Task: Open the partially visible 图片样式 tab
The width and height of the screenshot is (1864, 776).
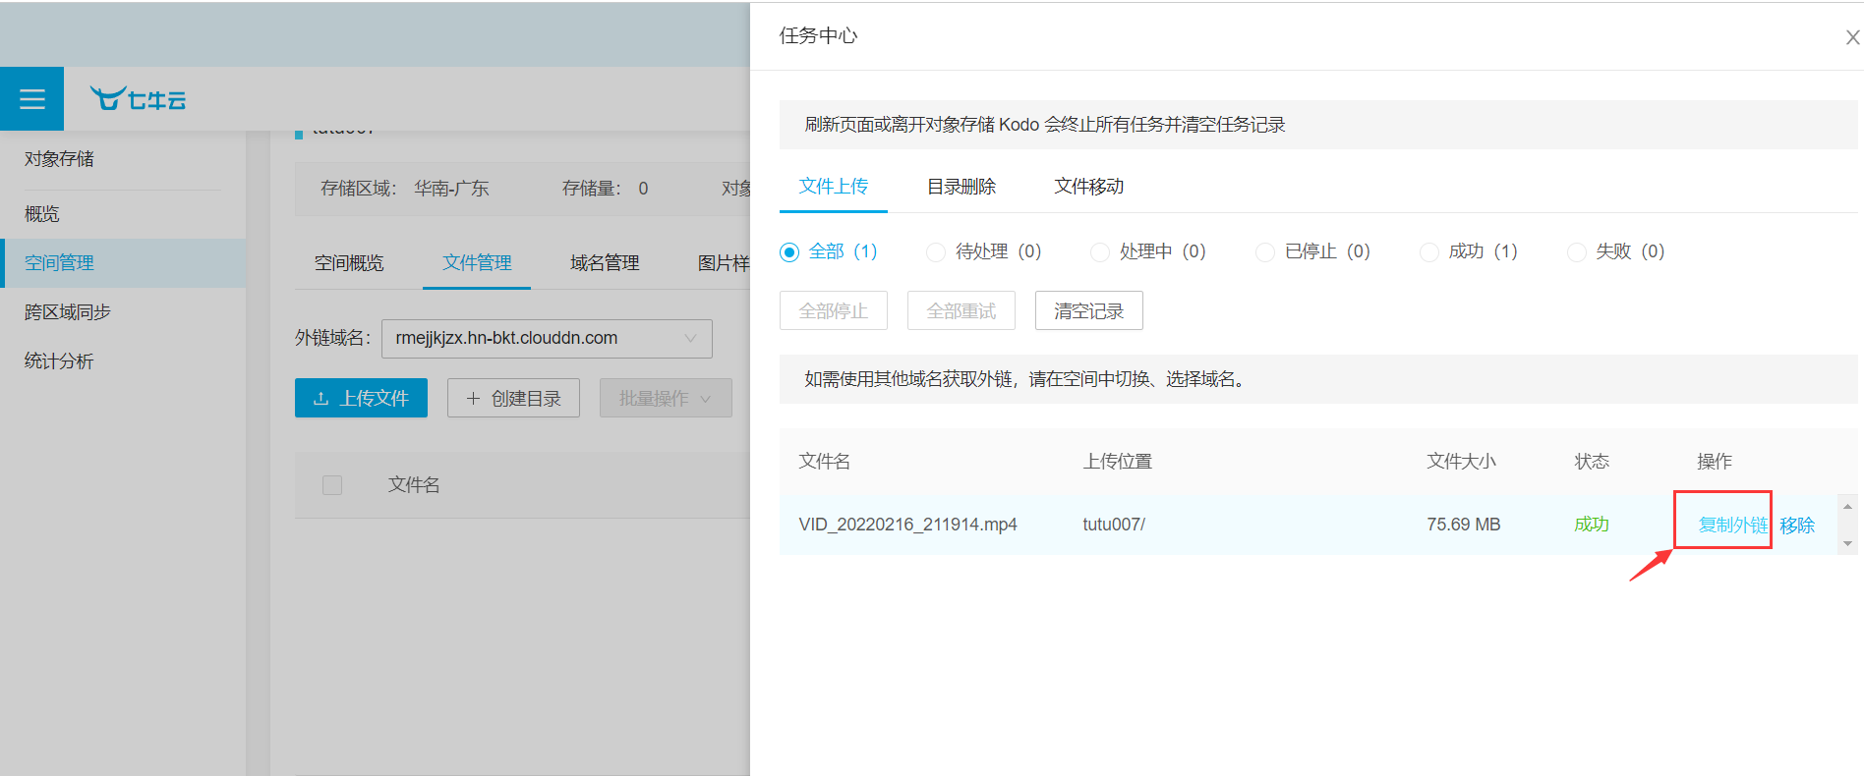Action: pyautogui.click(x=724, y=263)
